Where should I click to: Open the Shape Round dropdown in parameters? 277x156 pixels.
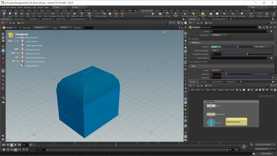217,70
